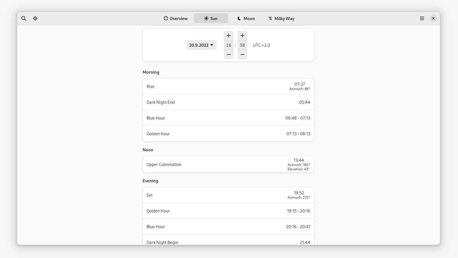
Task: Increase the hour with plus button
Action: tap(228, 36)
